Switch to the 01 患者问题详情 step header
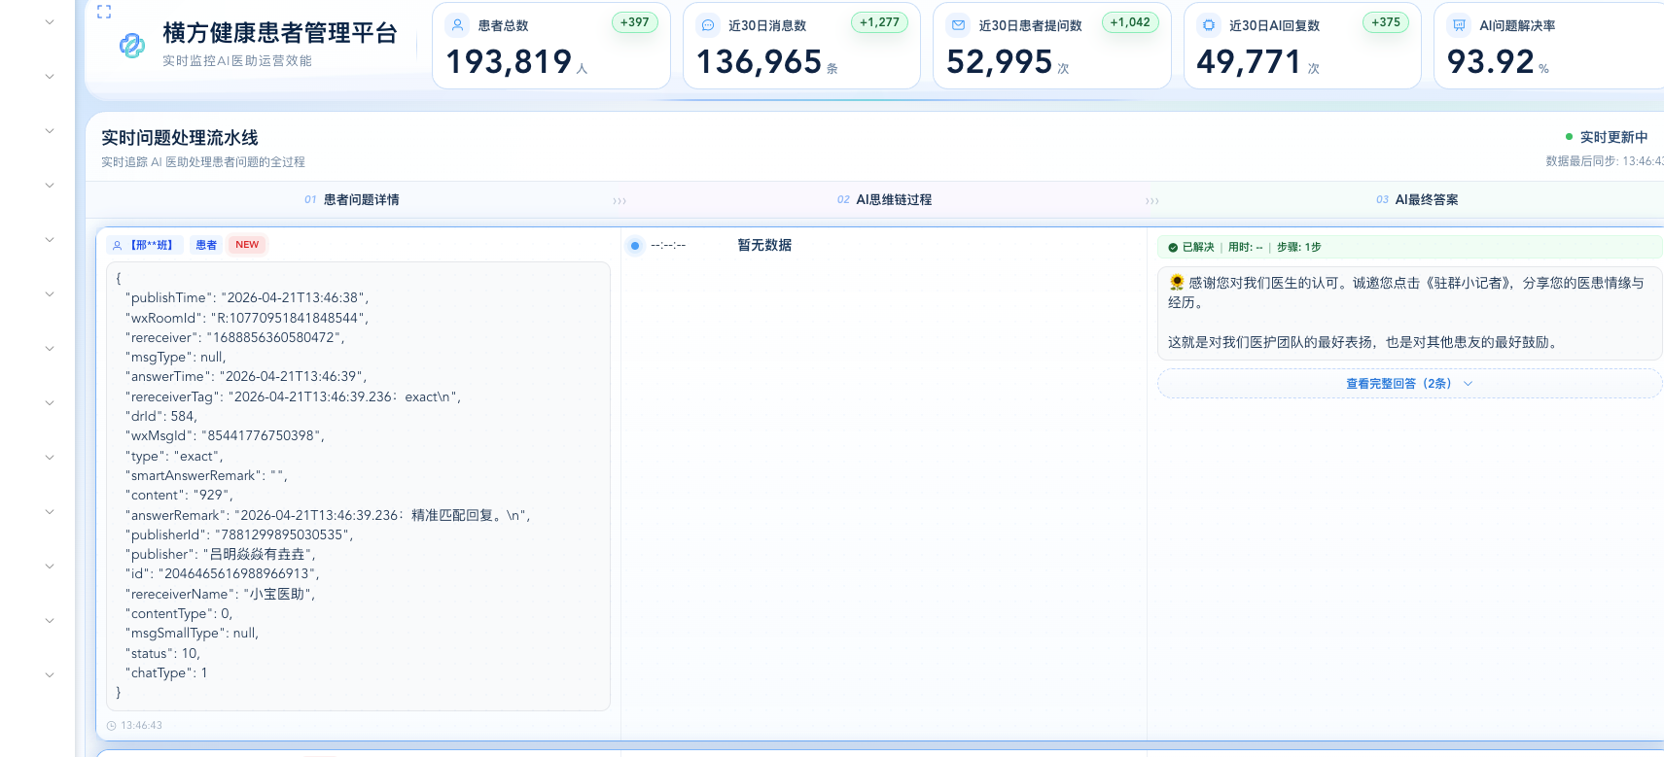The image size is (1664, 757). click(x=352, y=200)
